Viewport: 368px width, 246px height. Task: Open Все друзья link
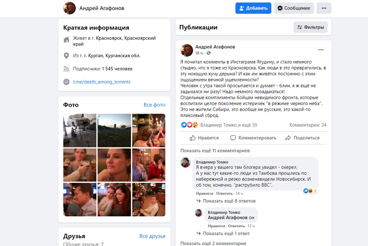click(152, 236)
